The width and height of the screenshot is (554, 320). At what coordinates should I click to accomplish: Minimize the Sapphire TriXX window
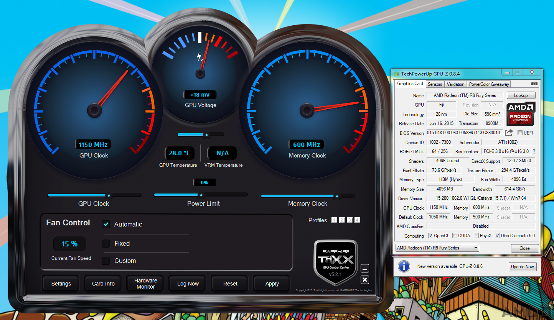(x=365, y=268)
